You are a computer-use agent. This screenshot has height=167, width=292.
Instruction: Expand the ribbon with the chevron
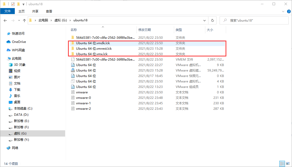pyautogui.click(x=283, y=11)
